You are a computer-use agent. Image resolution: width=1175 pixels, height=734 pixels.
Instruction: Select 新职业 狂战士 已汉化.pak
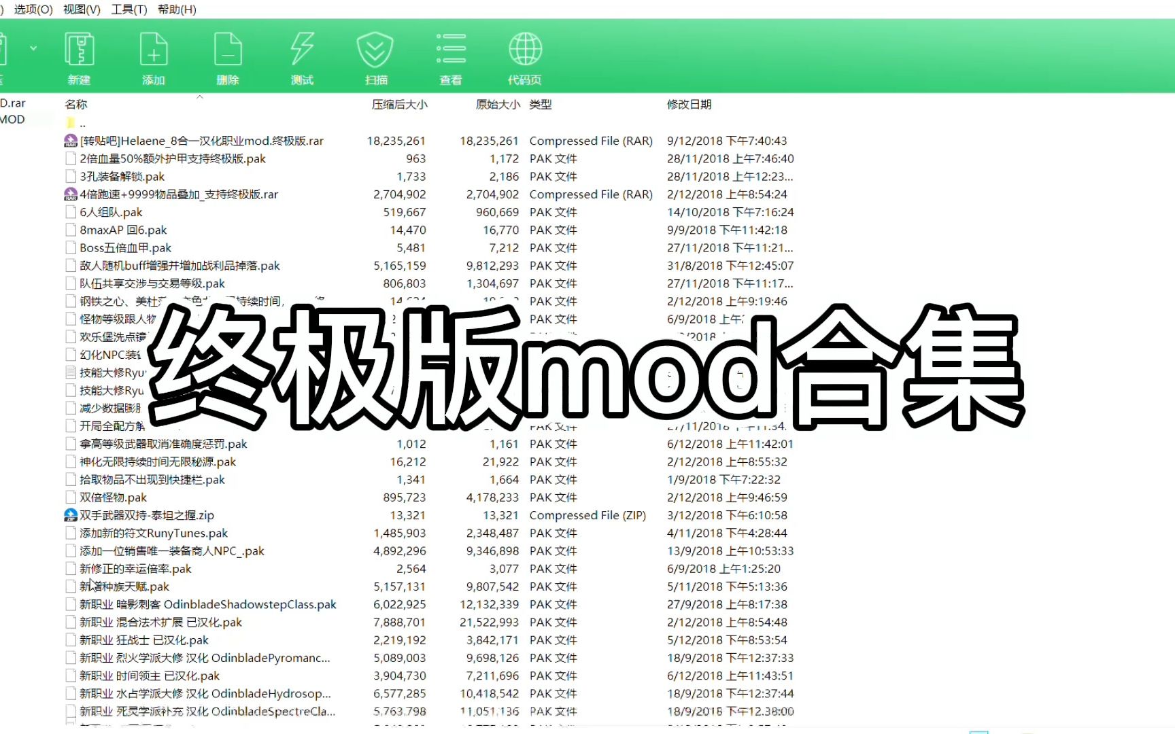144,640
